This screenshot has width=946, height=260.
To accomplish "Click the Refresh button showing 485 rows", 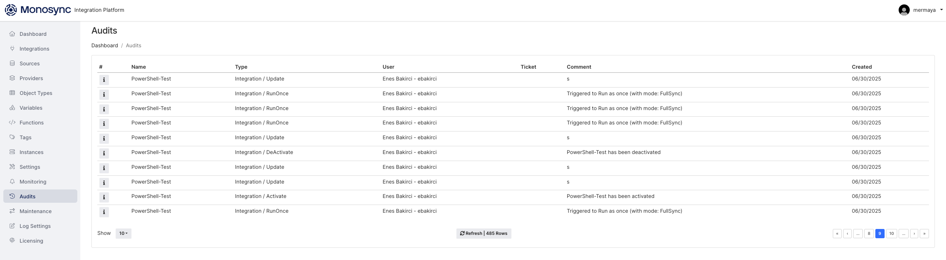I will pyautogui.click(x=484, y=233).
